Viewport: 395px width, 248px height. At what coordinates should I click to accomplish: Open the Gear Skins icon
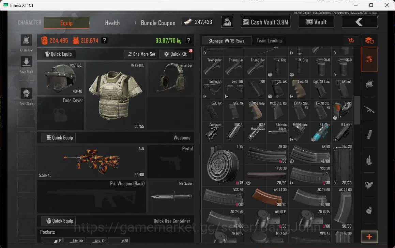point(26,94)
